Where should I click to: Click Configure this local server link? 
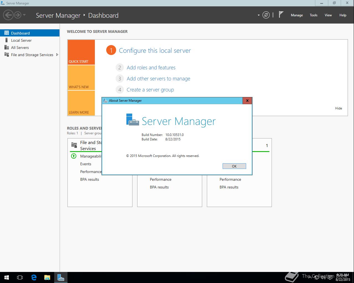pos(155,51)
